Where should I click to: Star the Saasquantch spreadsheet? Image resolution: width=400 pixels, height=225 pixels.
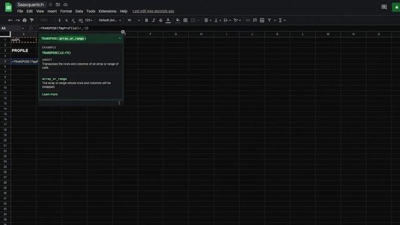pyautogui.click(x=51, y=4)
